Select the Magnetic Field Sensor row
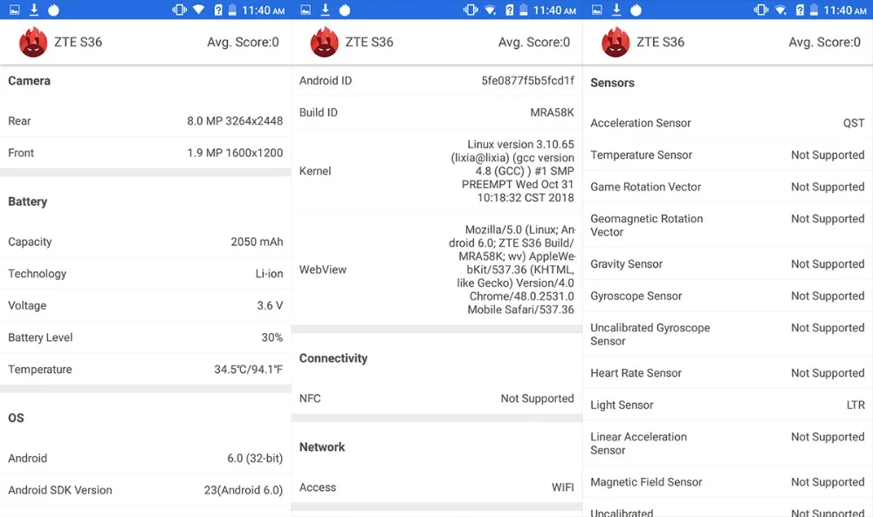873x517 pixels. click(728, 482)
